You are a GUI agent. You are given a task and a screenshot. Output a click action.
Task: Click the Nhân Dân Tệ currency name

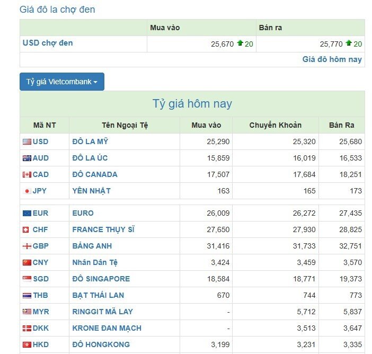[x=95, y=262]
